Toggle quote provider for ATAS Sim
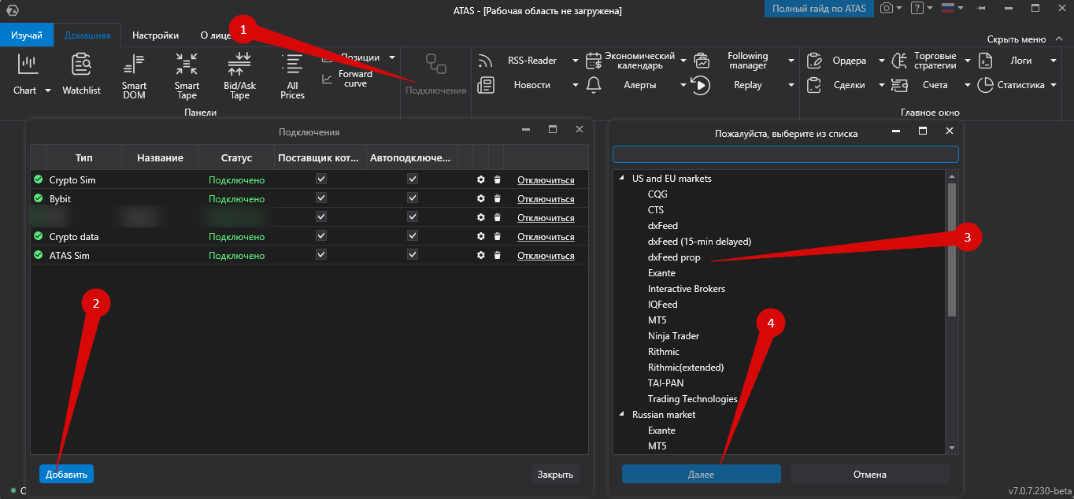The image size is (1074, 499). coord(320,255)
